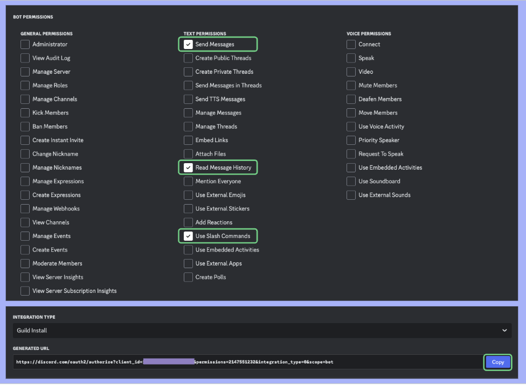The height and width of the screenshot is (385, 526).
Task: Enable the Kick Members checkbox
Action: click(25, 113)
